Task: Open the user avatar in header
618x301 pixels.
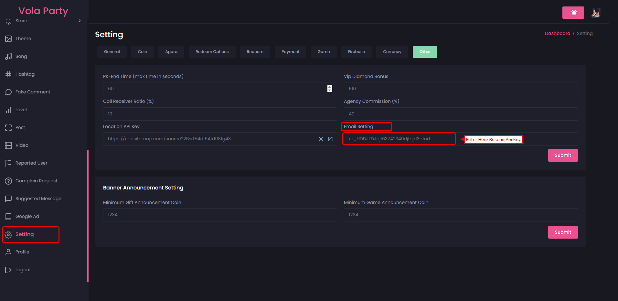Action: pos(595,13)
